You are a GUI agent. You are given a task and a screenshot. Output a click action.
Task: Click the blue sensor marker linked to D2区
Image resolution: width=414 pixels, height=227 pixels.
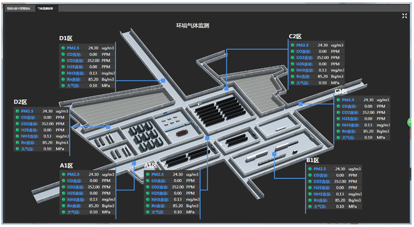tap(108, 126)
